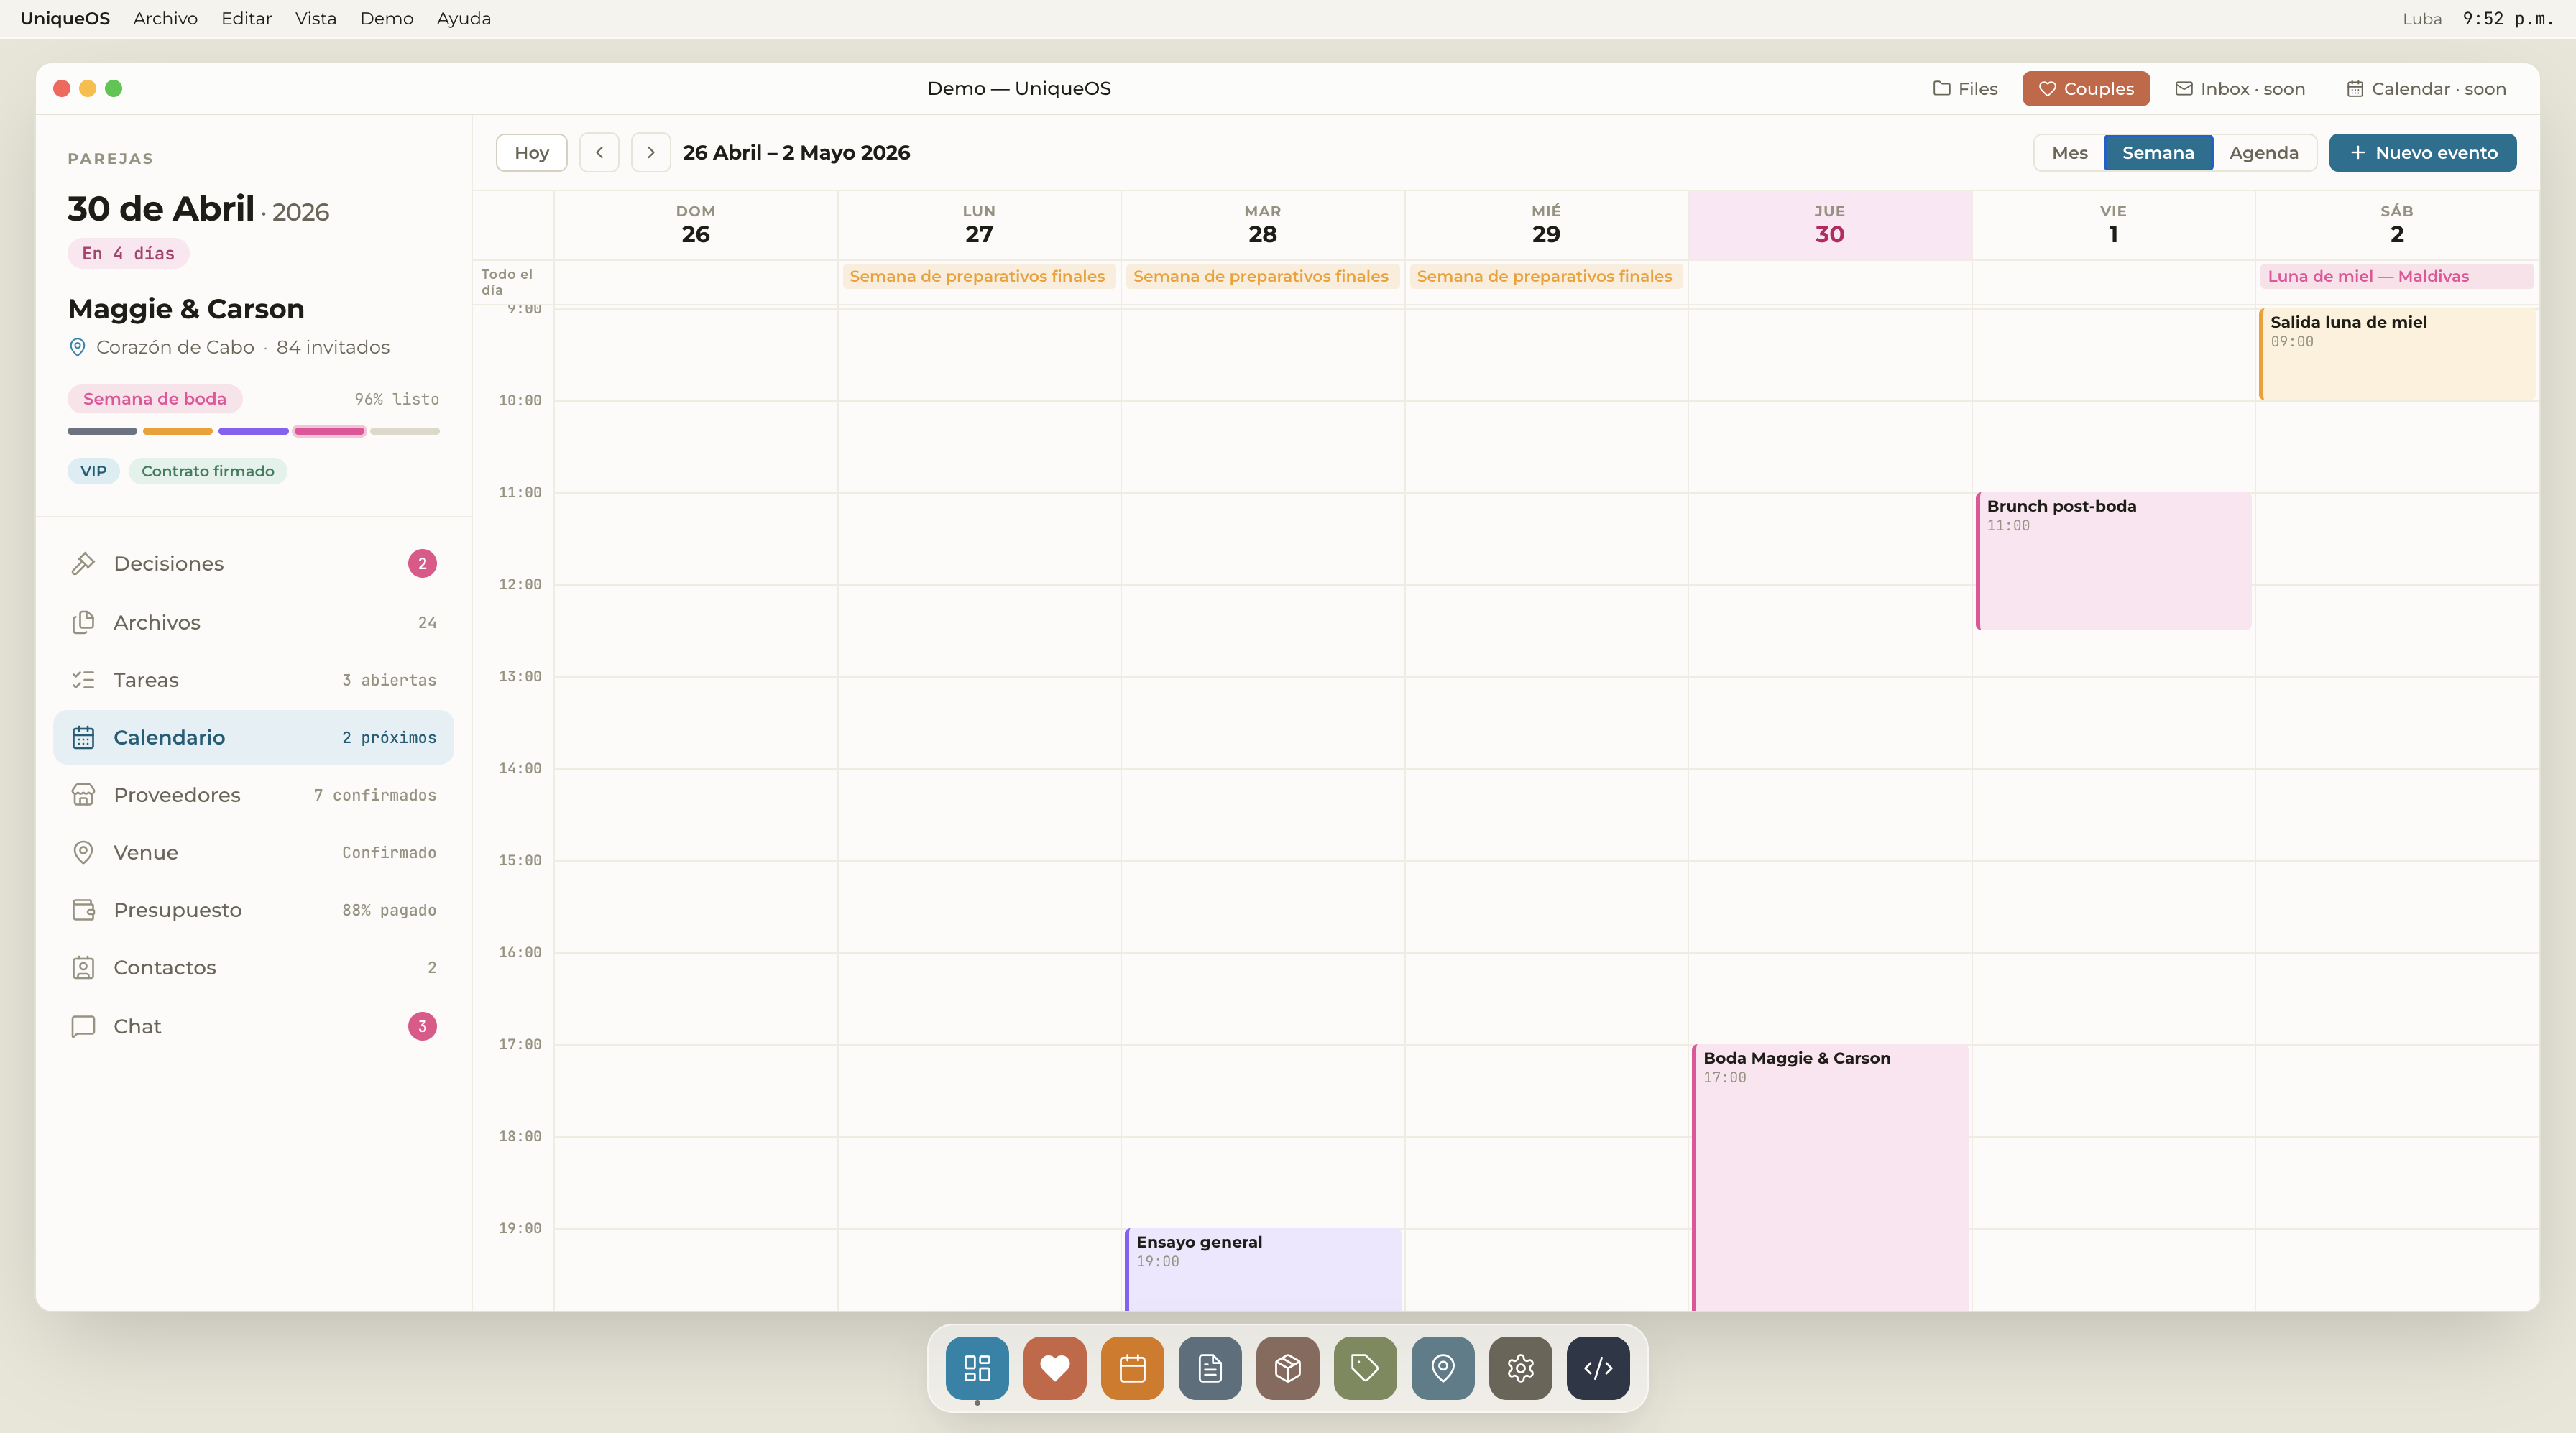Viewport: 2576px width, 1433px height.
Task: Click the Venue pin icon in sidebar
Action: point(83,852)
